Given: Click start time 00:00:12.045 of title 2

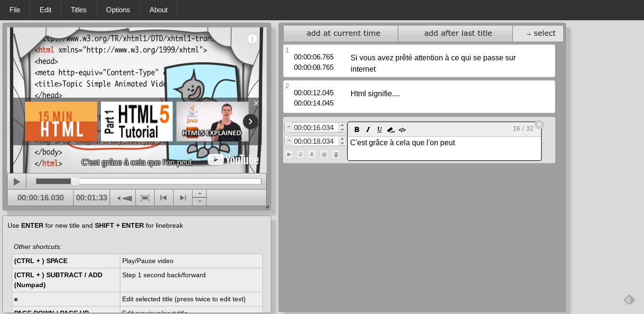Looking at the screenshot, I should point(314,93).
